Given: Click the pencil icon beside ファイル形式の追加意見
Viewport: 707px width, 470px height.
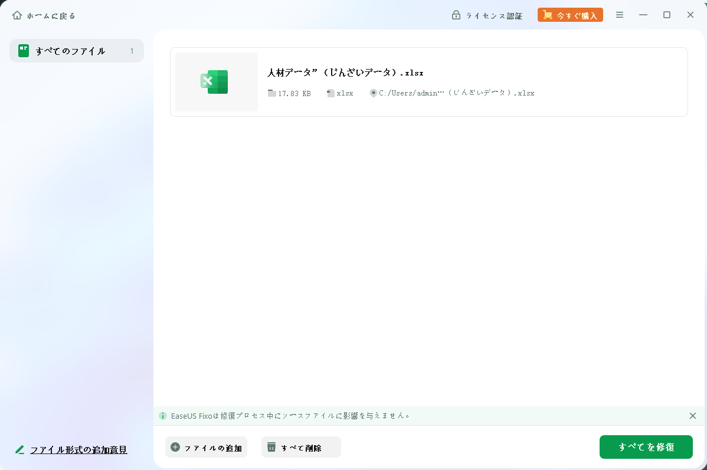Looking at the screenshot, I should 20,450.
